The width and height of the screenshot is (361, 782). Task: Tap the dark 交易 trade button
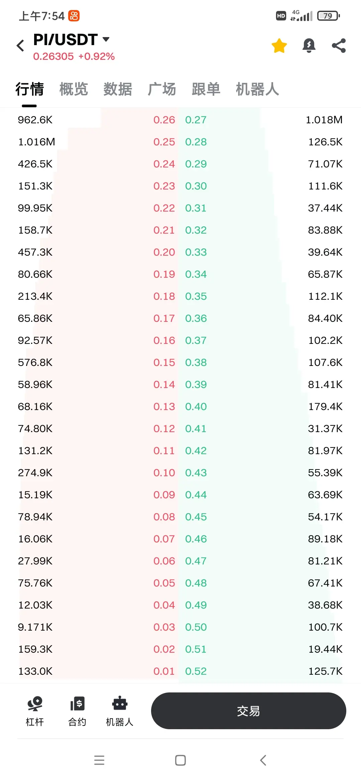click(248, 711)
